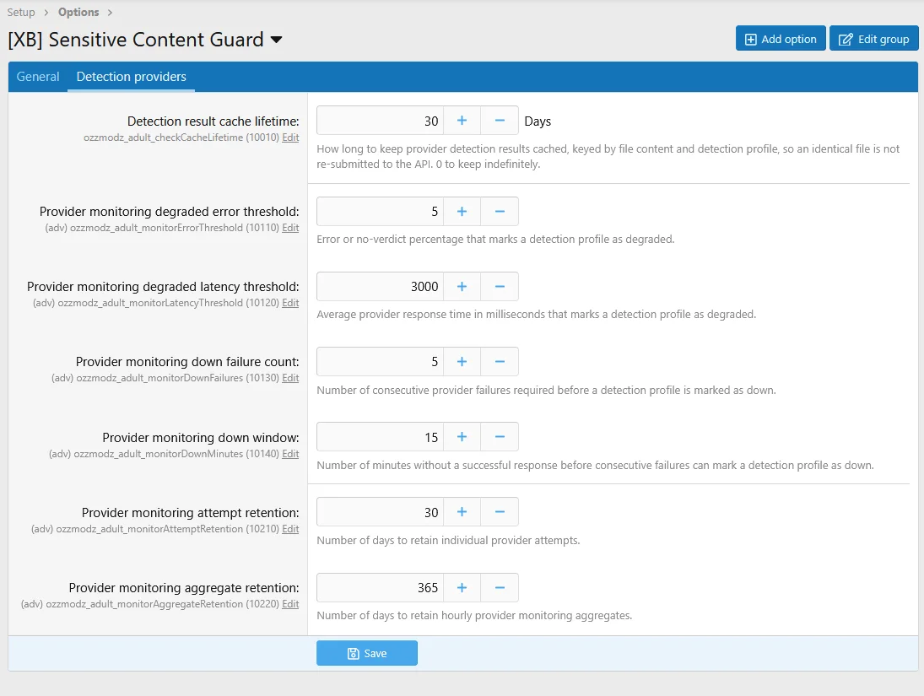The image size is (924, 696).
Task: Edit the monitorDownMinutes option
Action: (x=290, y=454)
